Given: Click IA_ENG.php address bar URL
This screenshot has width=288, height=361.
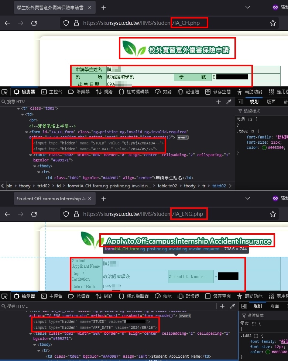Looking at the screenshot, I should pos(143,214).
